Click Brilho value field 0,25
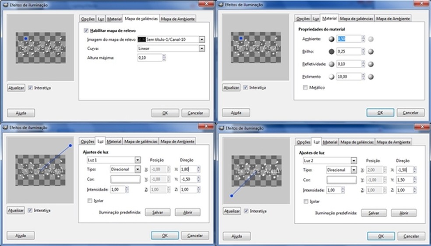Image resolution: width=431 pixels, height=246 pixels. pos(349,51)
